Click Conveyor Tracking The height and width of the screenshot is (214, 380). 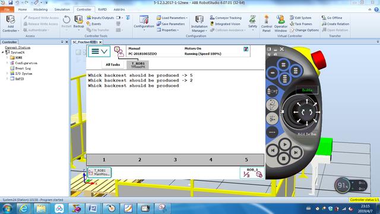pos(226,18)
